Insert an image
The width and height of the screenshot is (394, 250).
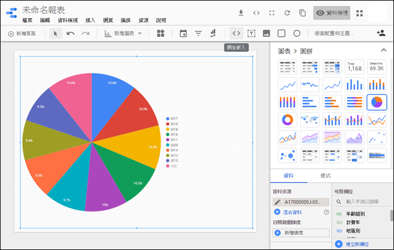(x=266, y=33)
